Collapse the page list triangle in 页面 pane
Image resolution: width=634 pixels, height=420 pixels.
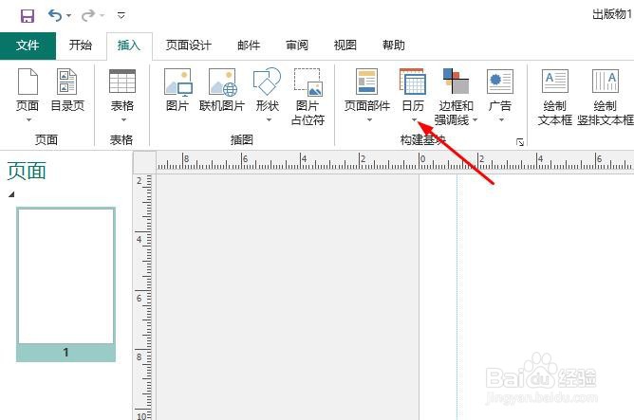(11, 194)
